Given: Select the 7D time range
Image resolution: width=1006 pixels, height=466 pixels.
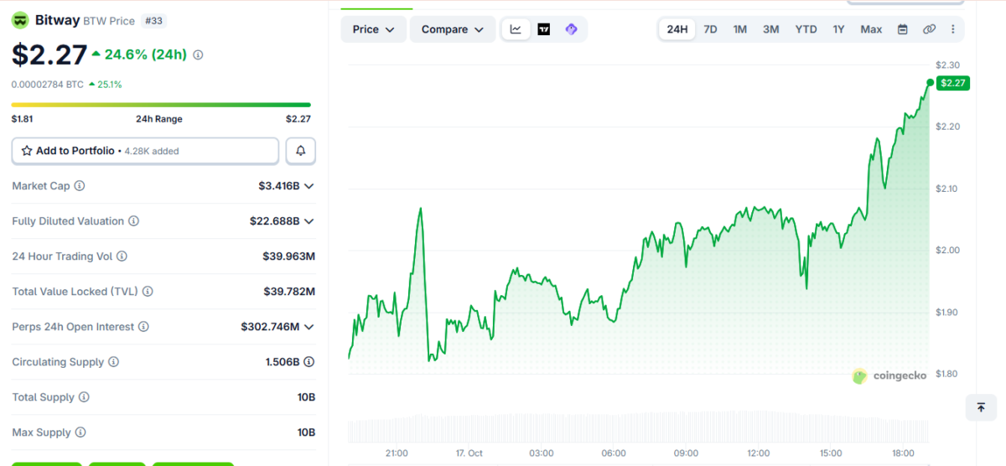Looking at the screenshot, I should [710, 29].
